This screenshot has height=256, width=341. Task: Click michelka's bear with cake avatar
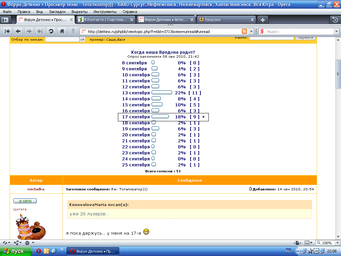(x=30, y=227)
